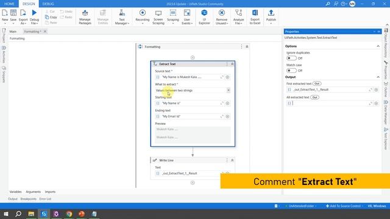The image size is (390, 219).
Task: Open the Export As menu
Action: [23, 16]
